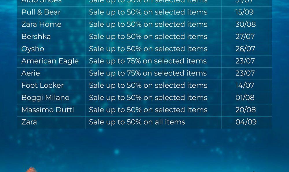The height and width of the screenshot is (172, 289).
Task: Click the 26/07 date for Oysho
Action: pyautogui.click(x=245, y=49)
